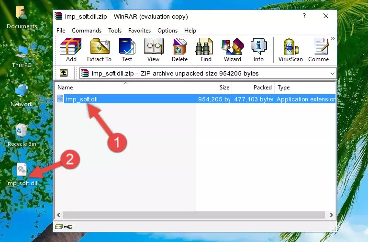Open the Help menu
This screenshot has width=368, height=242.
pyautogui.click(x=190, y=31)
